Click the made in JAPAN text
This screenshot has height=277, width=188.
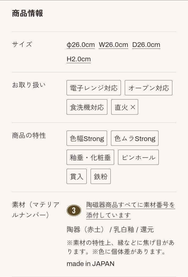(x=90, y=263)
